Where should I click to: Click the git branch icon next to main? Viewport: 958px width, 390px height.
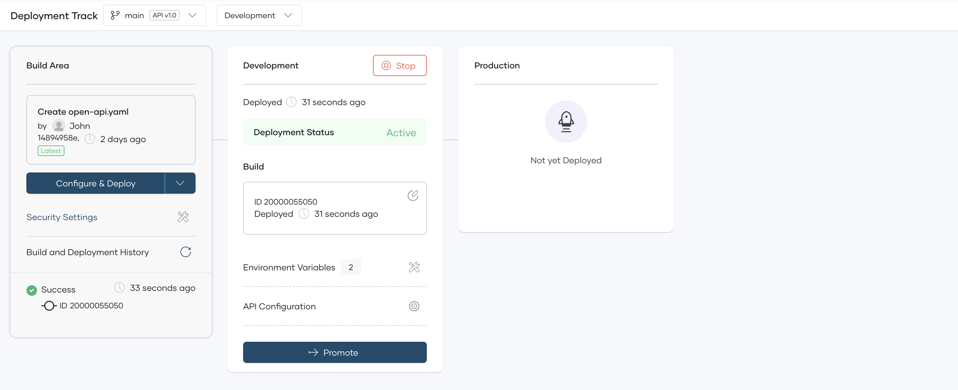[115, 15]
